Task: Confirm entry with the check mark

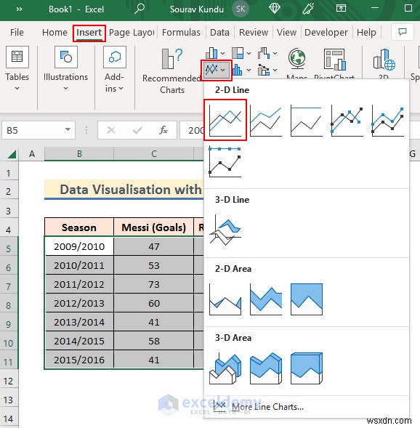Action: coord(137,130)
